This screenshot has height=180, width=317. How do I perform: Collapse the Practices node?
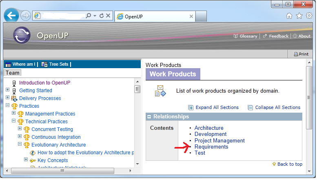coord(7,105)
